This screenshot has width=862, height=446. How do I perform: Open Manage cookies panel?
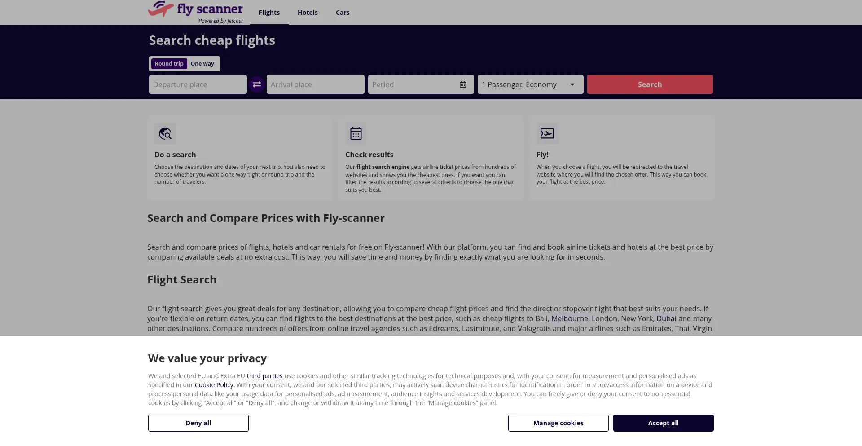[x=558, y=423]
